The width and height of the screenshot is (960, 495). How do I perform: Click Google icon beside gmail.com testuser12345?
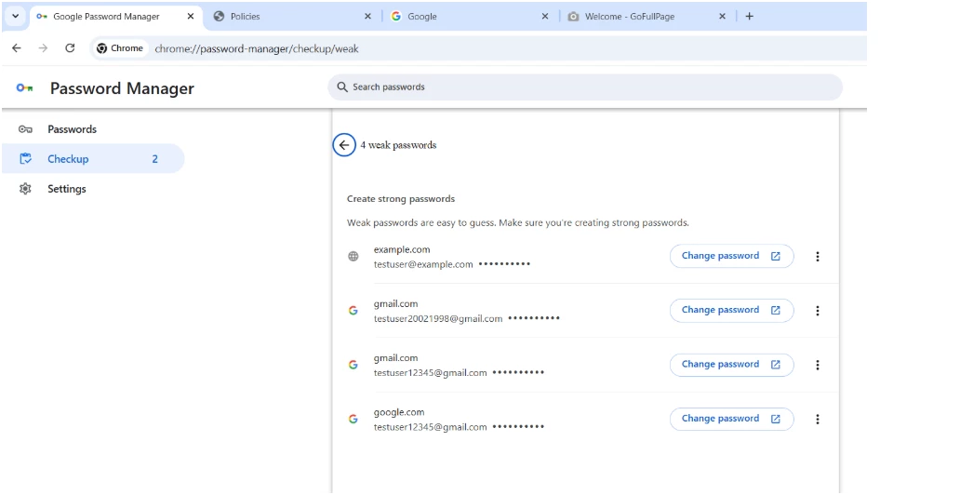(x=353, y=365)
